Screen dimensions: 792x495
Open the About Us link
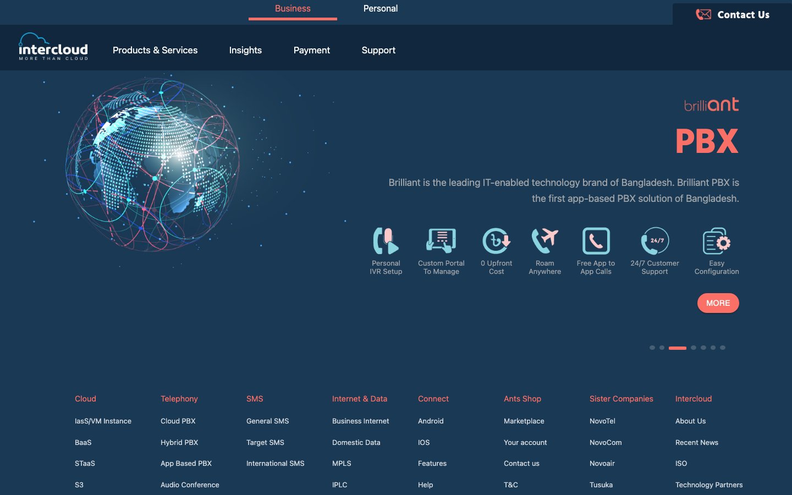[691, 421]
